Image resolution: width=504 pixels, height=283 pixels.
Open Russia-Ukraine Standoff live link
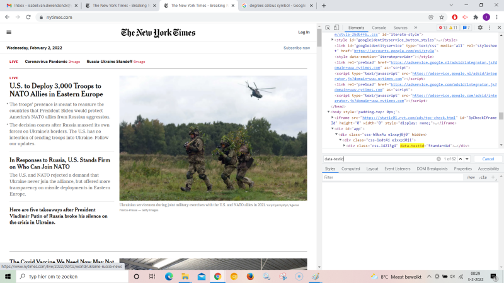(109, 62)
